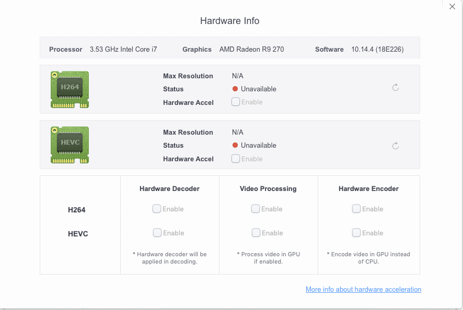Image resolution: width=463 pixels, height=310 pixels.
Task: Click the 'Video Processing' column header
Action: pos(268,188)
